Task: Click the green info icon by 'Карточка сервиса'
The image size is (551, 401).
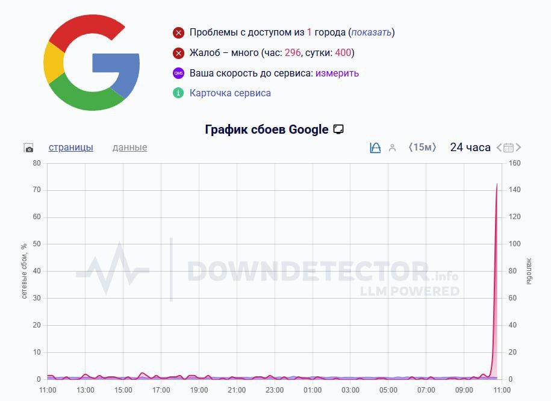Action: 177,93
